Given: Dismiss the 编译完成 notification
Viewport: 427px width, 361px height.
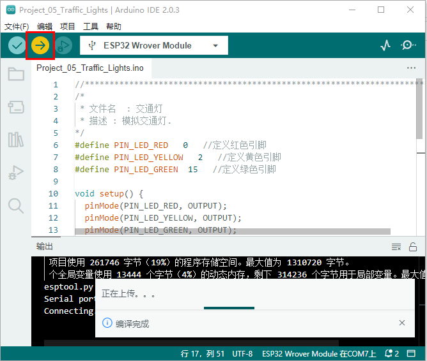Looking at the screenshot, I should click(x=402, y=323).
